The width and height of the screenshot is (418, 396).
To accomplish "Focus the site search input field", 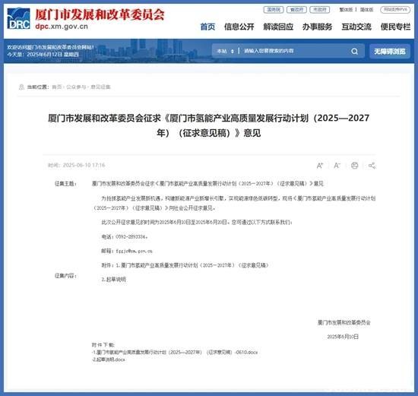I will 295,51.
